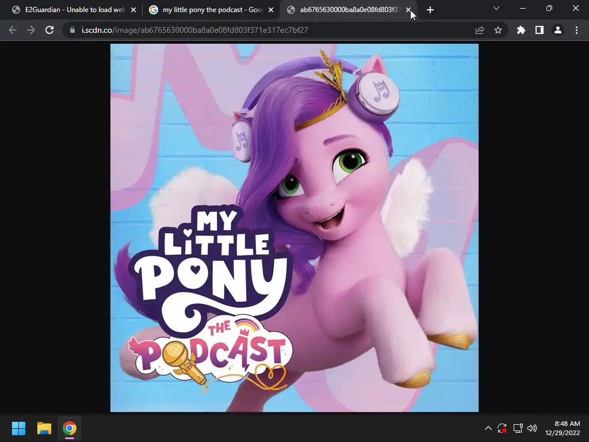The width and height of the screenshot is (589, 442).
Task: Switch to the E2Guardian tab
Action: tap(74, 10)
